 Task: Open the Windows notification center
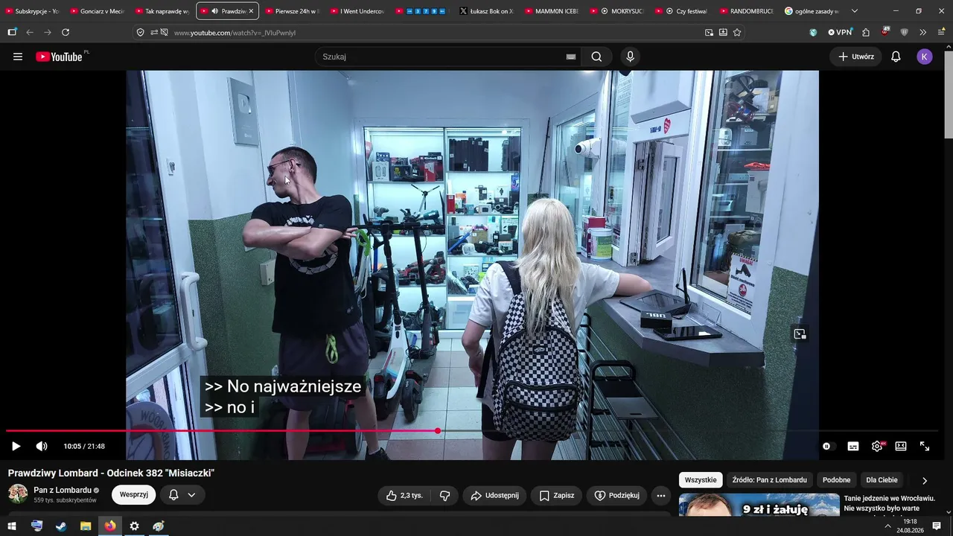click(x=937, y=526)
